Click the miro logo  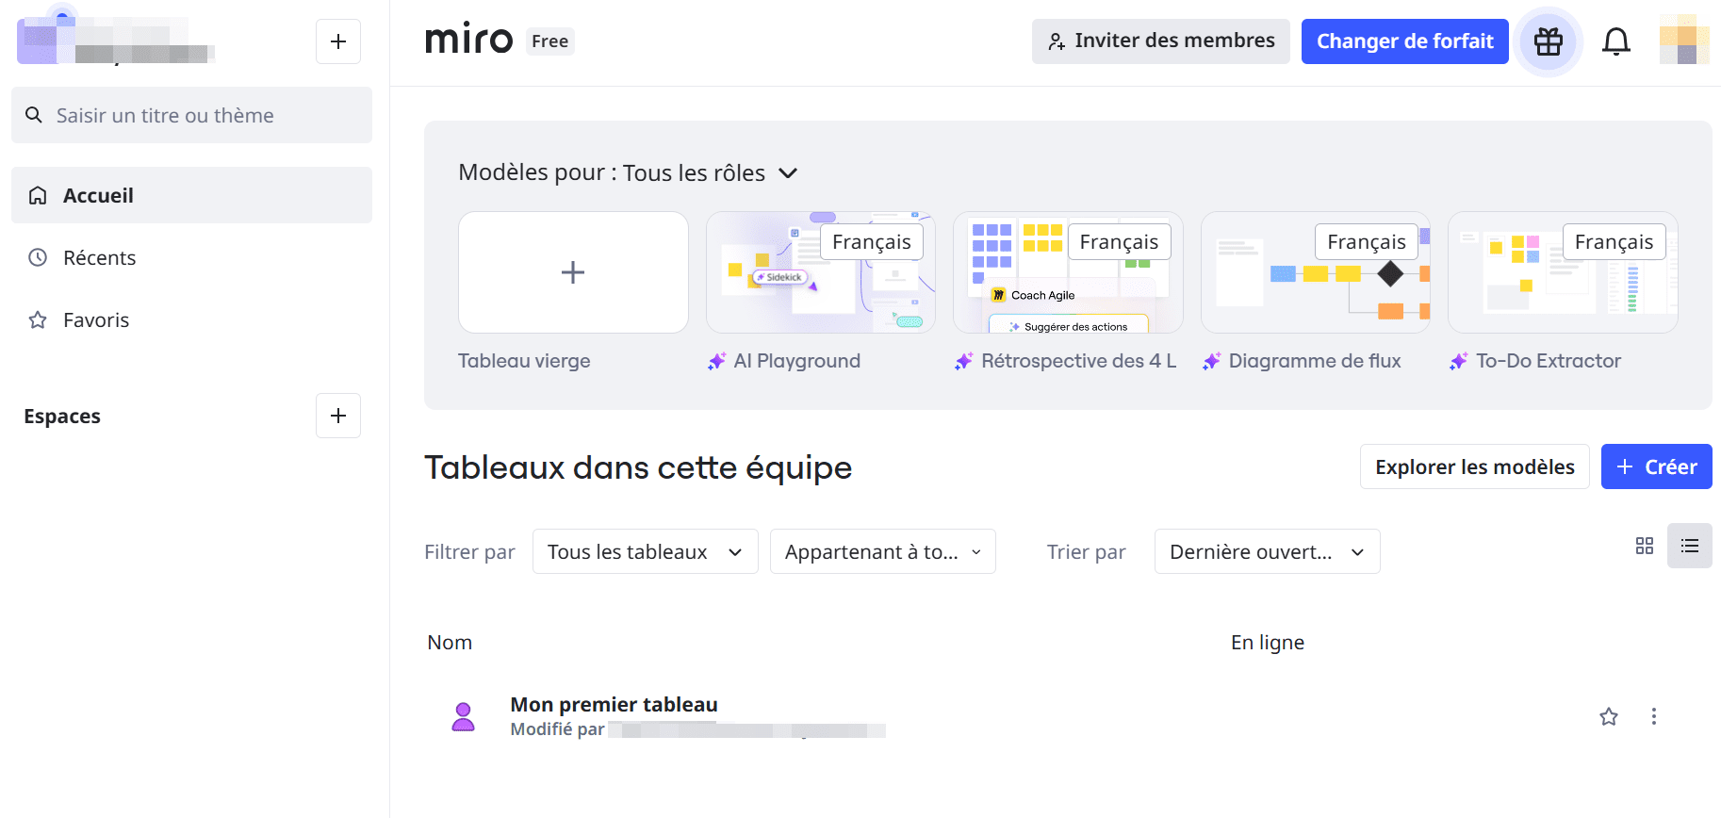click(x=469, y=40)
